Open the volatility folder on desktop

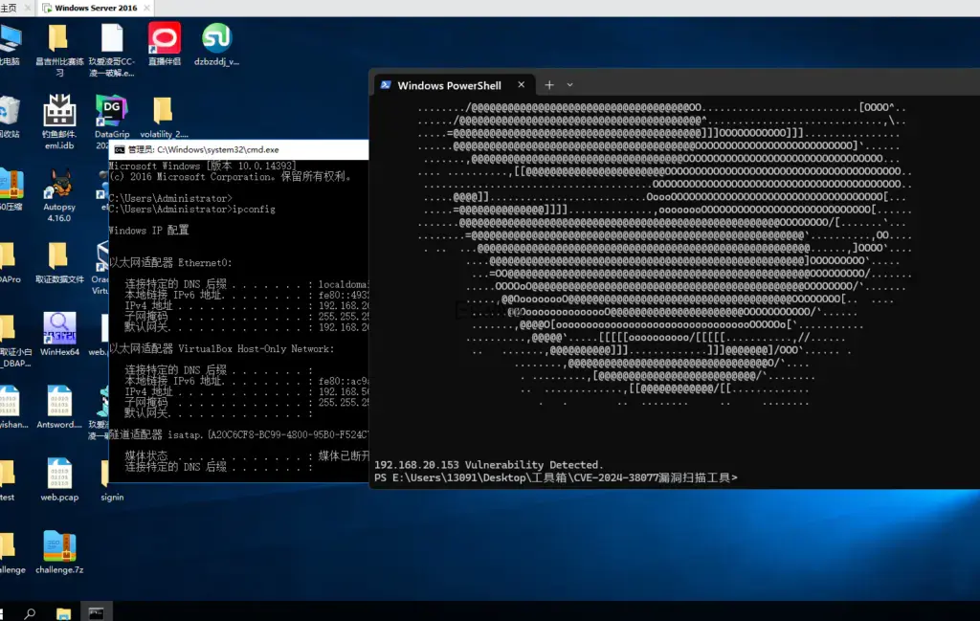point(164,113)
